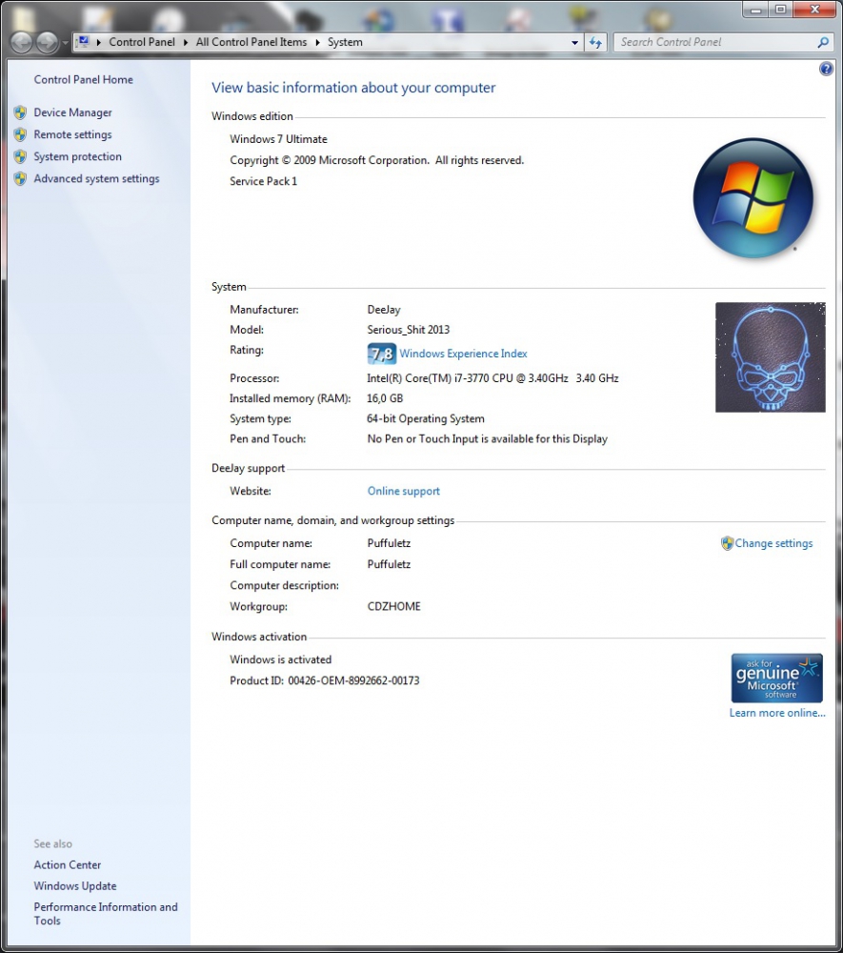The width and height of the screenshot is (843, 953).
Task: Click the Device Manager shield icon
Action: tap(20, 112)
